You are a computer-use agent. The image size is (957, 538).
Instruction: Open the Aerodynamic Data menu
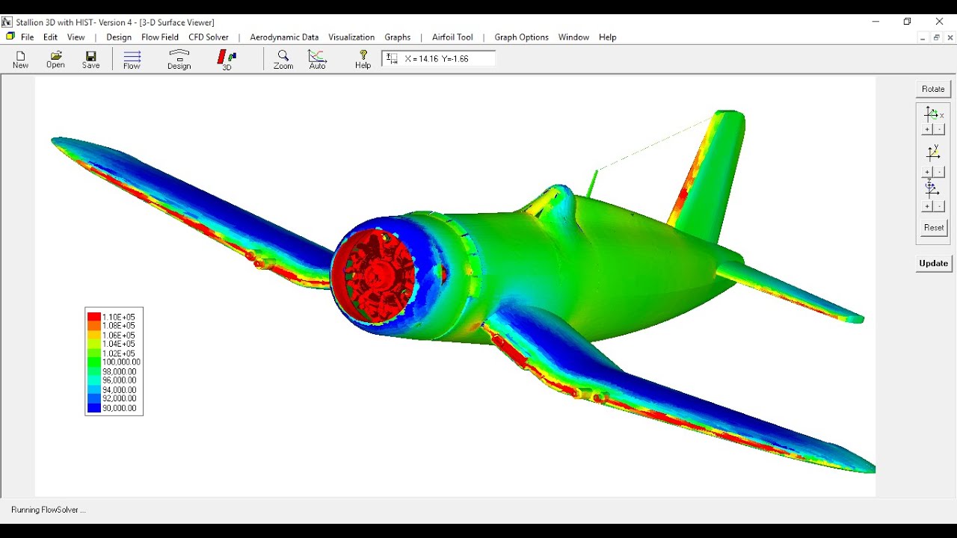(x=284, y=37)
